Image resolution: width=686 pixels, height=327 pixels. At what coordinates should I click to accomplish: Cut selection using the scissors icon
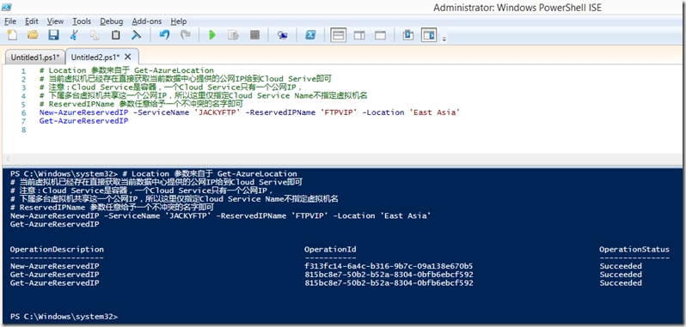(74, 35)
